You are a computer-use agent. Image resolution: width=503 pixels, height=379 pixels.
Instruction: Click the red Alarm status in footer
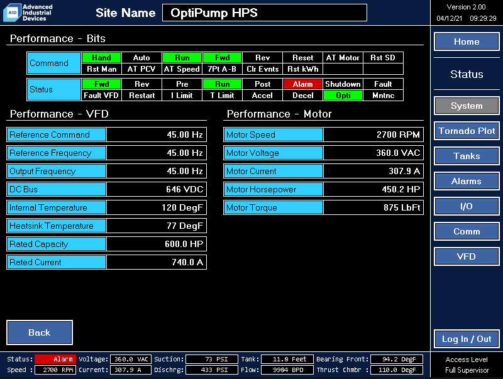55,359
